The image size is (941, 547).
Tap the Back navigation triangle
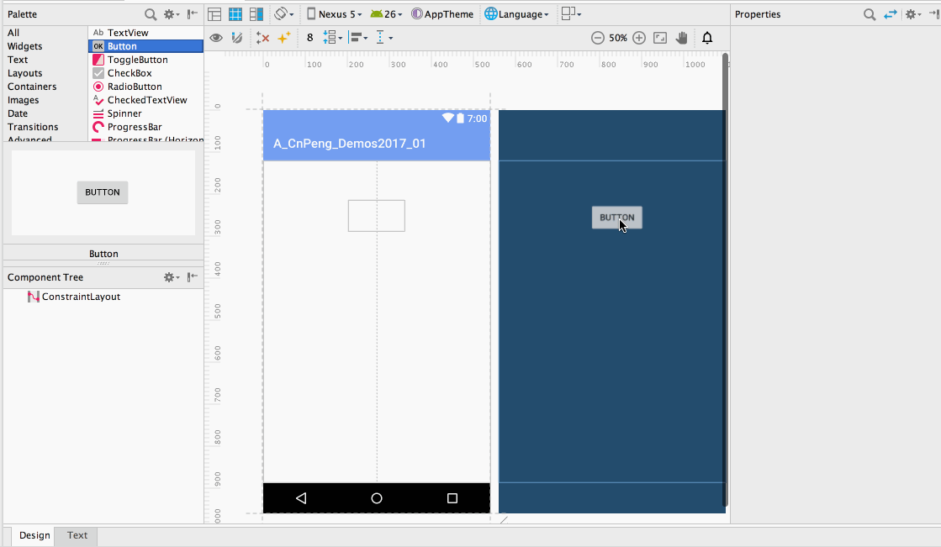pos(301,498)
